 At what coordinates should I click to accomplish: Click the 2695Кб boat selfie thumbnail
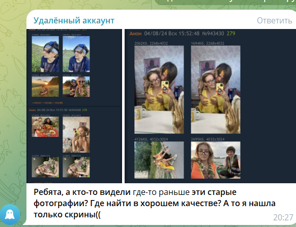pyautogui.click(x=216, y=160)
